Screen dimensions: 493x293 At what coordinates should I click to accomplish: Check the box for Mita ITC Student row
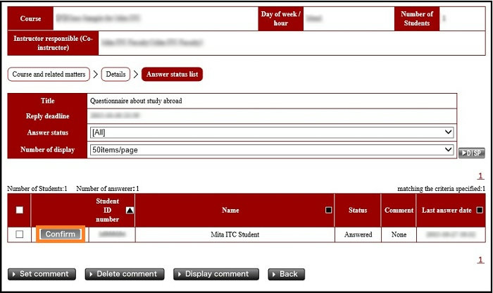click(19, 235)
